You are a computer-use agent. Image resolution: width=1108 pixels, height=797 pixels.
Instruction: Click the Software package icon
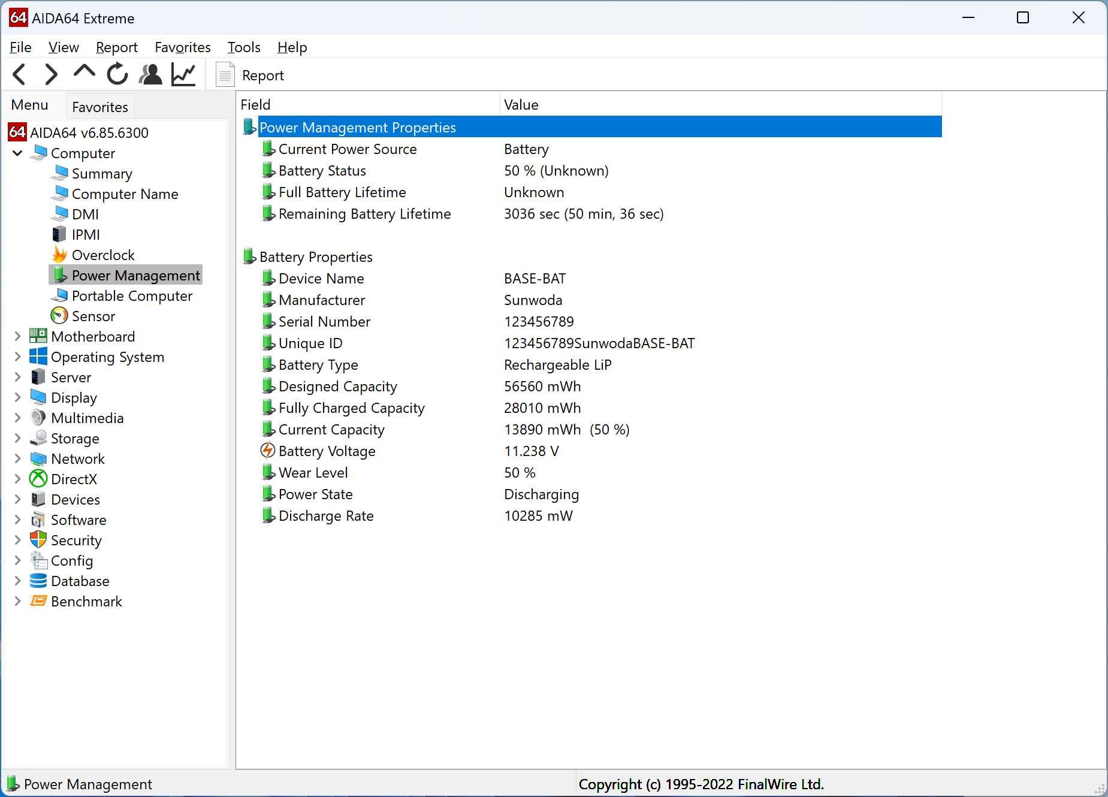tap(38, 520)
